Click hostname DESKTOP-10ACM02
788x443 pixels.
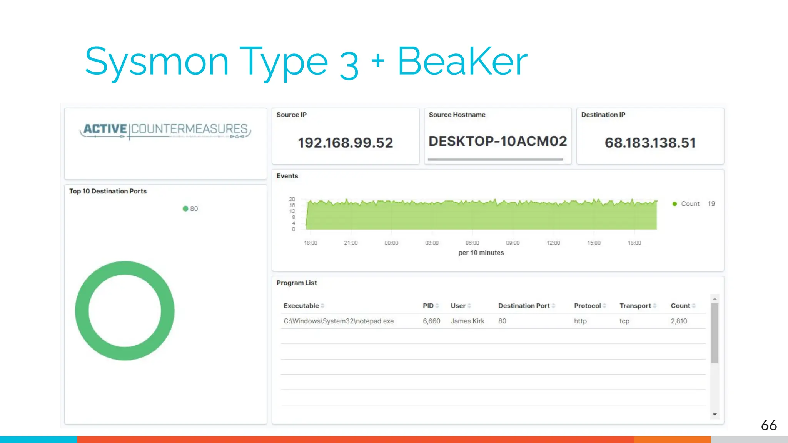[498, 141]
